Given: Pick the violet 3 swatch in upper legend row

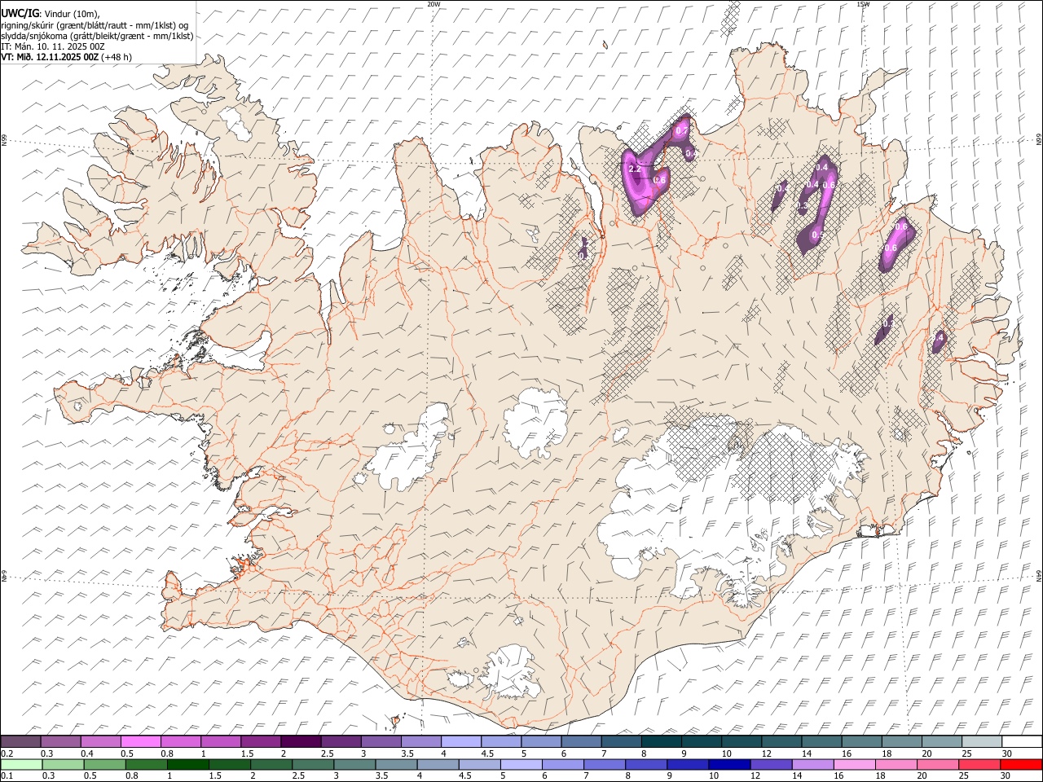Looking at the screenshot, I should [381, 741].
